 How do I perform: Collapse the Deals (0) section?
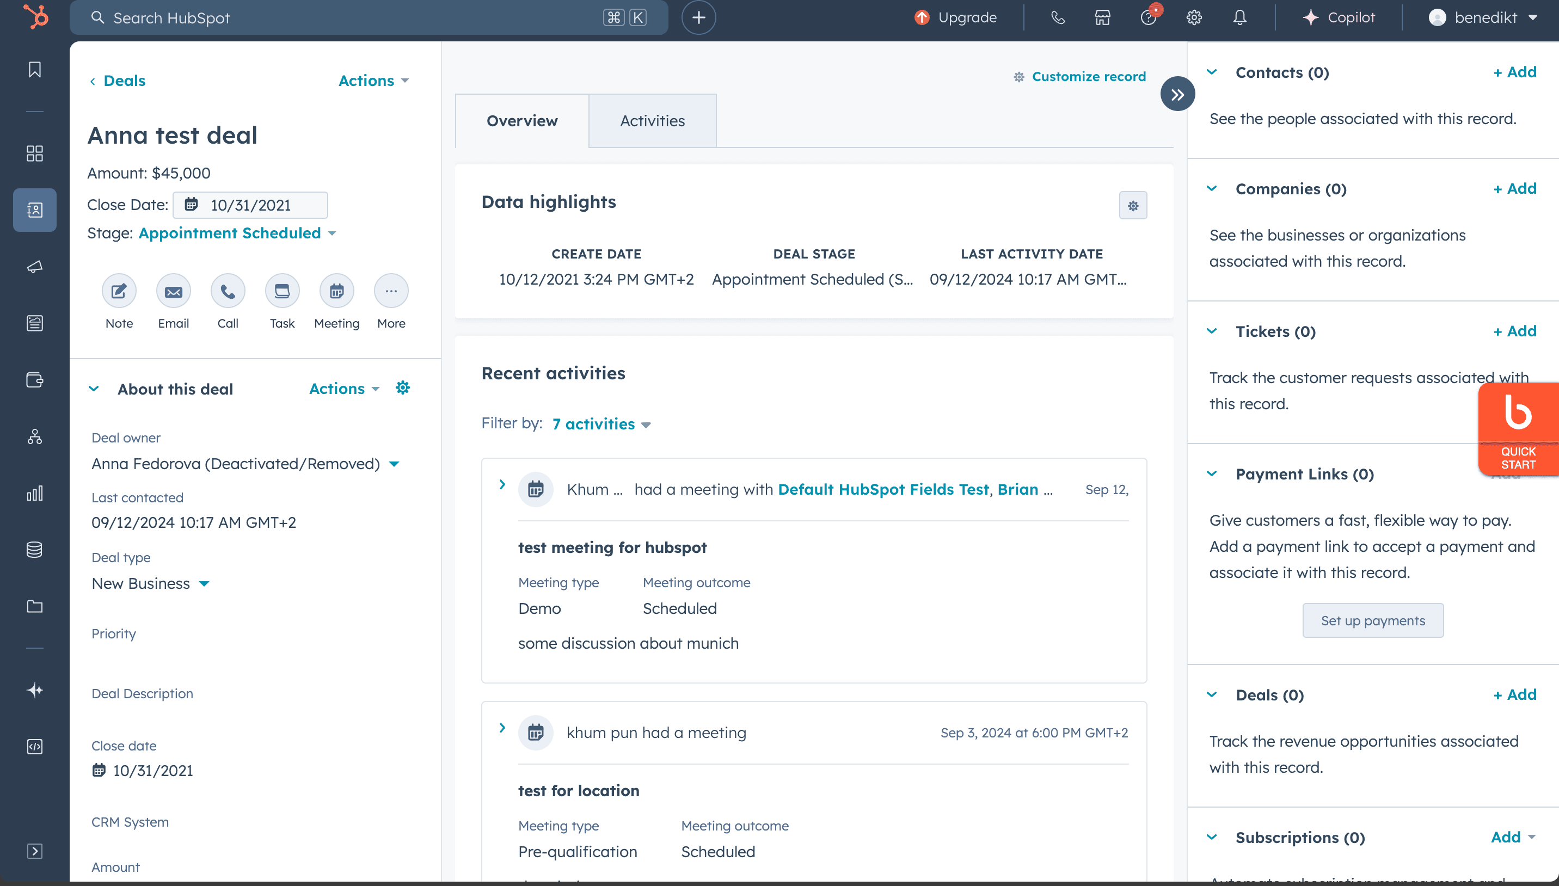[1212, 694]
